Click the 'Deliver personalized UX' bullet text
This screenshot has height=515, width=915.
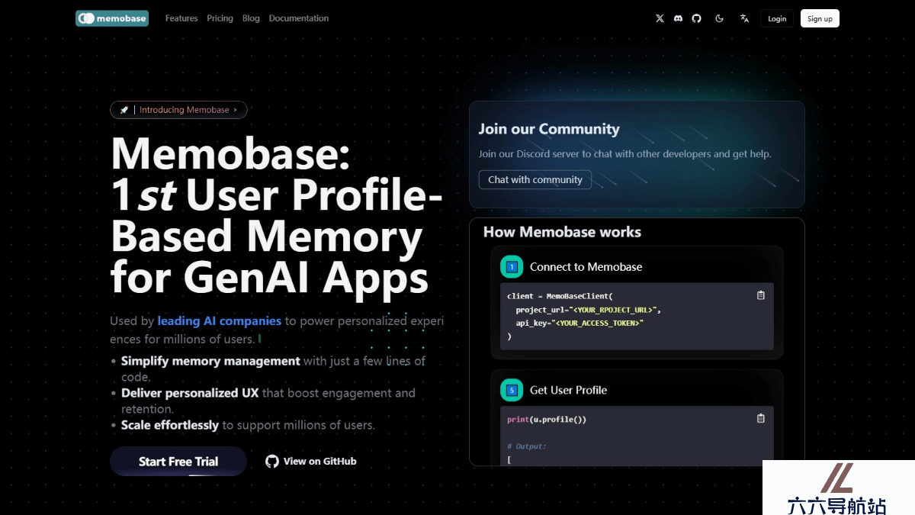point(190,393)
